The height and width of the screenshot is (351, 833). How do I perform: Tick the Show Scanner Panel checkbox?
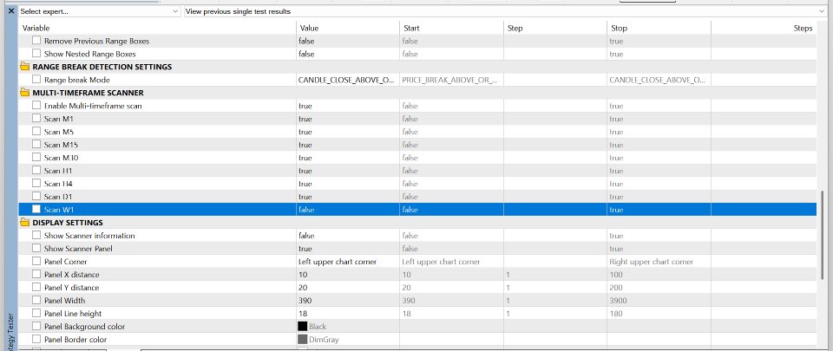coord(36,248)
